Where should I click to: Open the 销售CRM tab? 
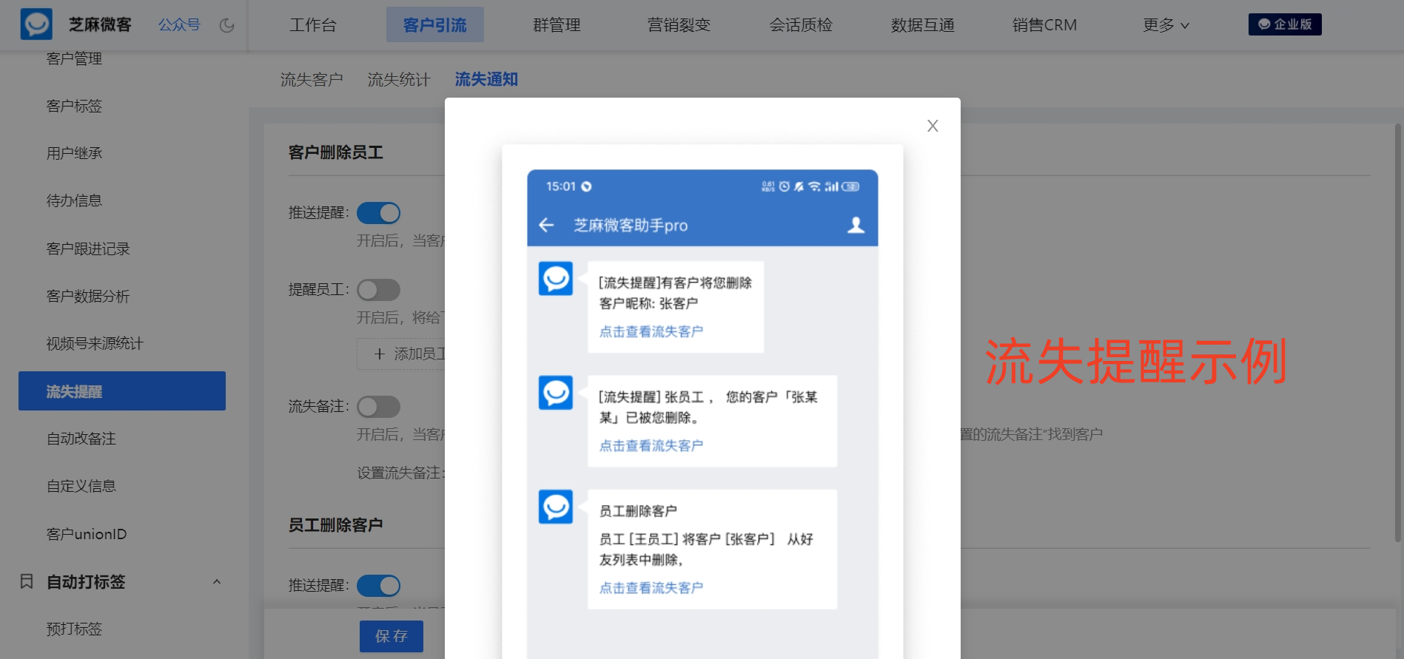point(1045,25)
